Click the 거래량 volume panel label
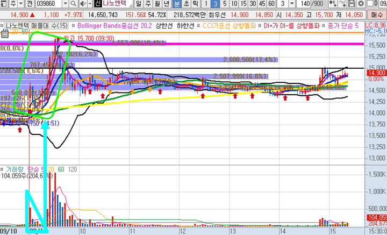 (15, 169)
